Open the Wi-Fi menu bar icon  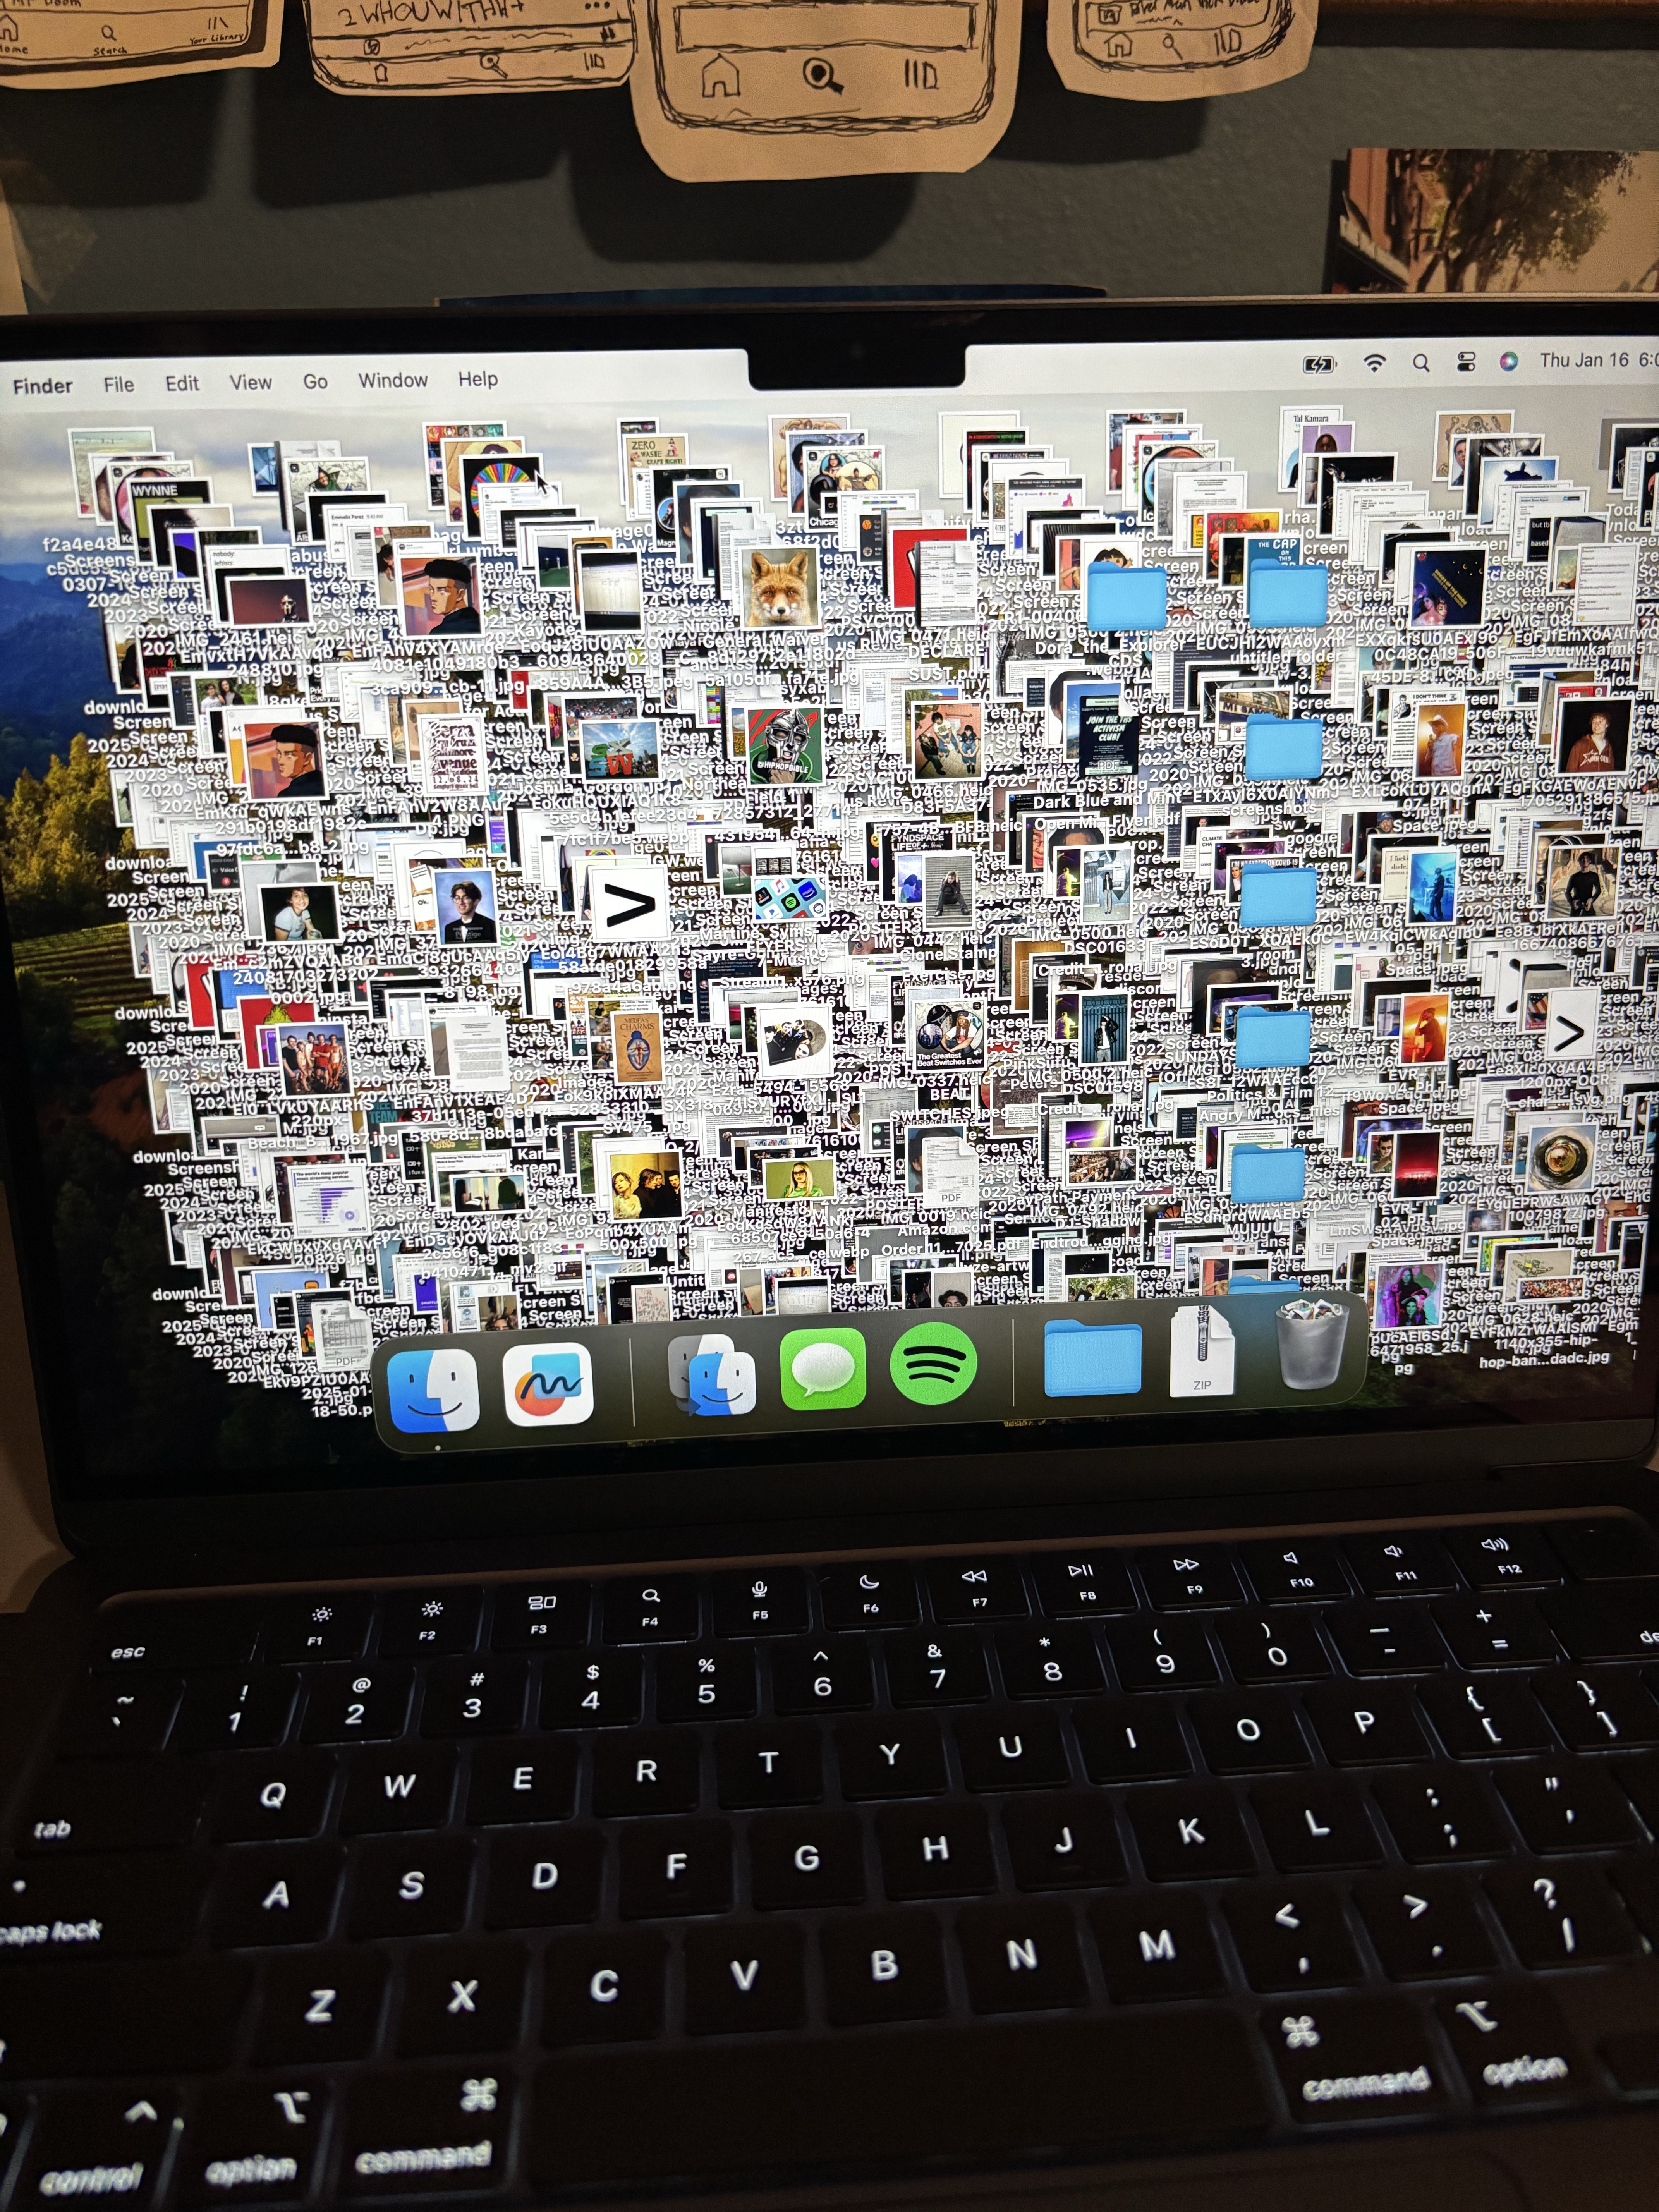coord(1375,363)
